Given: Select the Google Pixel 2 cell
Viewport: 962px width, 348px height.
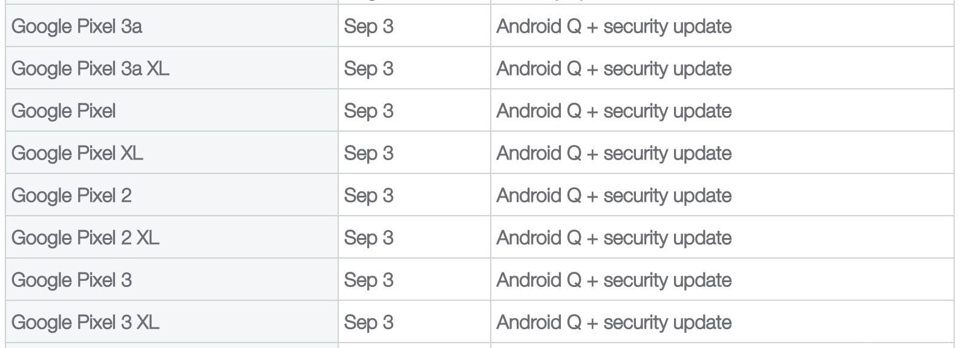Looking at the screenshot, I should point(172,195).
